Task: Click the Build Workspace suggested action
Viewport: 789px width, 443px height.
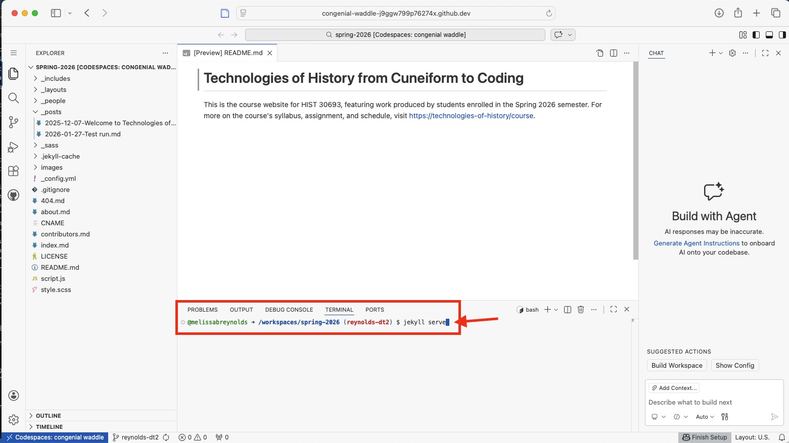Action: [676, 365]
